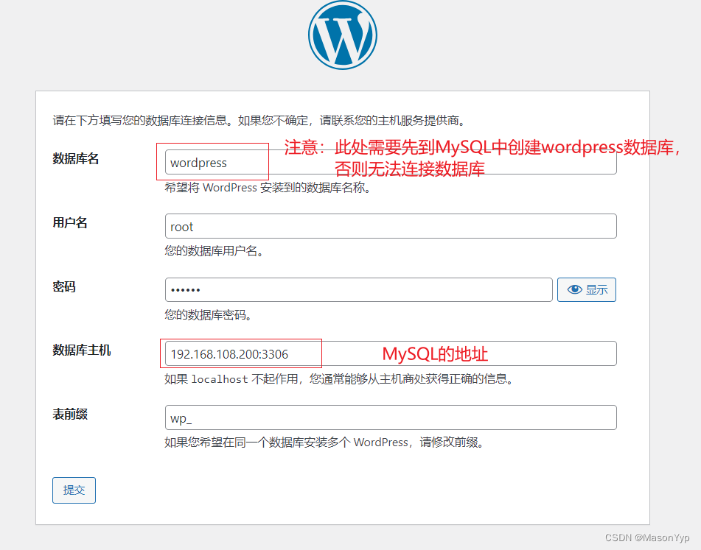701x550 pixels.
Task: Click the 密码 password field
Action: (x=358, y=290)
